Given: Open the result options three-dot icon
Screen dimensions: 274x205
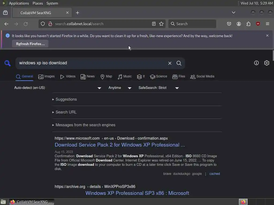Looking at the screenshot, I should point(205,174).
